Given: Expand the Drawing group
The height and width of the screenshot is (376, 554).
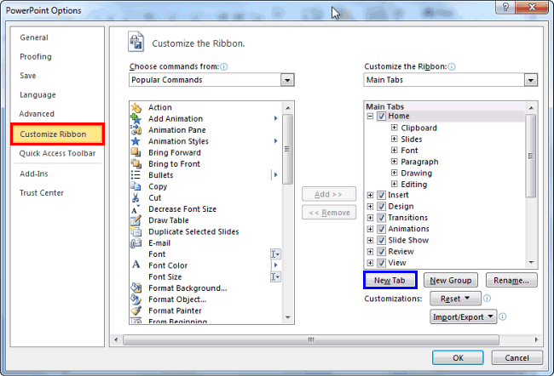Looking at the screenshot, I should click(x=395, y=173).
